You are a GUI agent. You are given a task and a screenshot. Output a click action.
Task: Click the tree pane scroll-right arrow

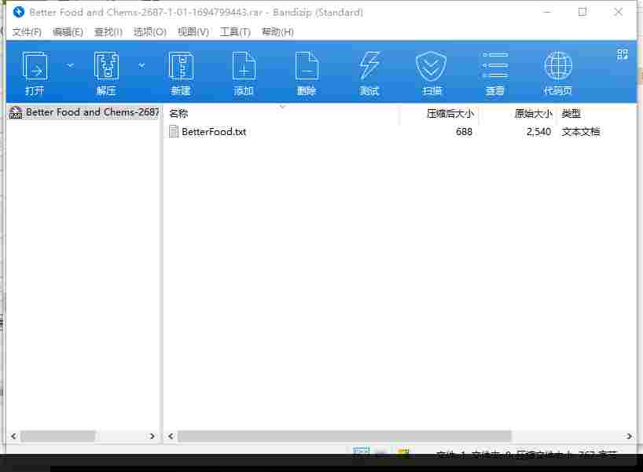[152, 437]
